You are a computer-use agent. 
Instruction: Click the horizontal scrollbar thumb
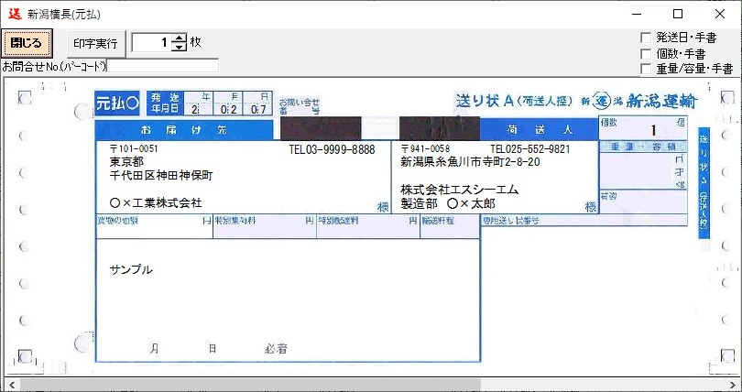coord(247,384)
